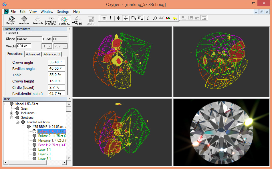Collapse the Loaded solutions node
The width and height of the screenshot is (272, 169).
[17, 122]
